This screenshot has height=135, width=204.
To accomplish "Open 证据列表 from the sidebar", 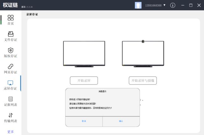I will click(11, 101).
